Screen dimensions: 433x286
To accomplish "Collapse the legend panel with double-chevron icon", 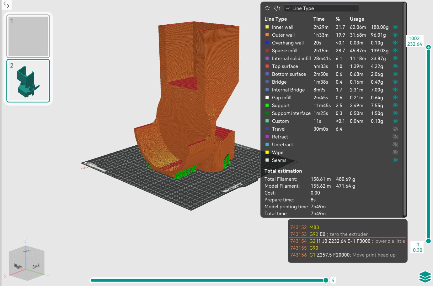I will point(267,8).
